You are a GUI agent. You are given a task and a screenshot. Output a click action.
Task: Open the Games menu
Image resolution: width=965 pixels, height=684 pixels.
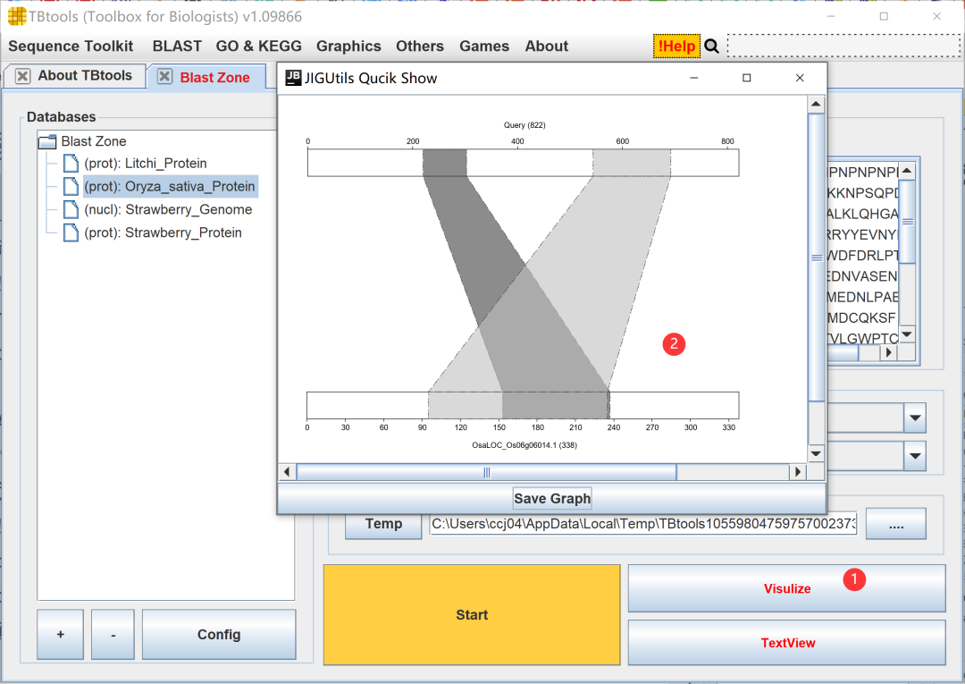[484, 46]
